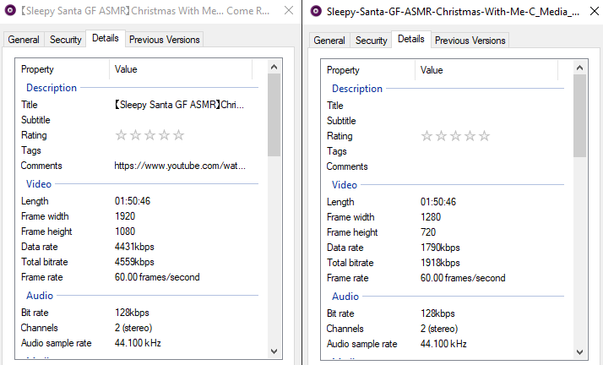
Task: Click Property column header in right window
Action: tap(368, 70)
